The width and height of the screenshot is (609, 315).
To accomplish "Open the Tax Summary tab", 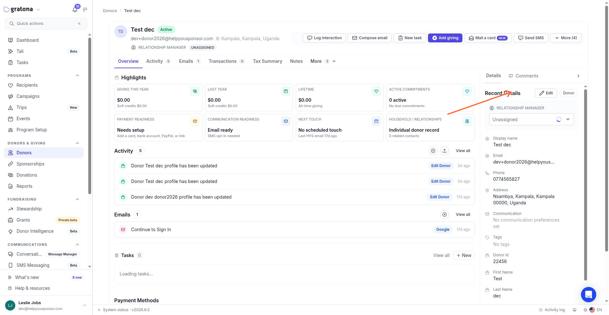I will coord(268,61).
